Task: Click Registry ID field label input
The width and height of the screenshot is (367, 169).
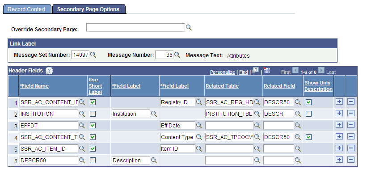Action: [177, 102]
